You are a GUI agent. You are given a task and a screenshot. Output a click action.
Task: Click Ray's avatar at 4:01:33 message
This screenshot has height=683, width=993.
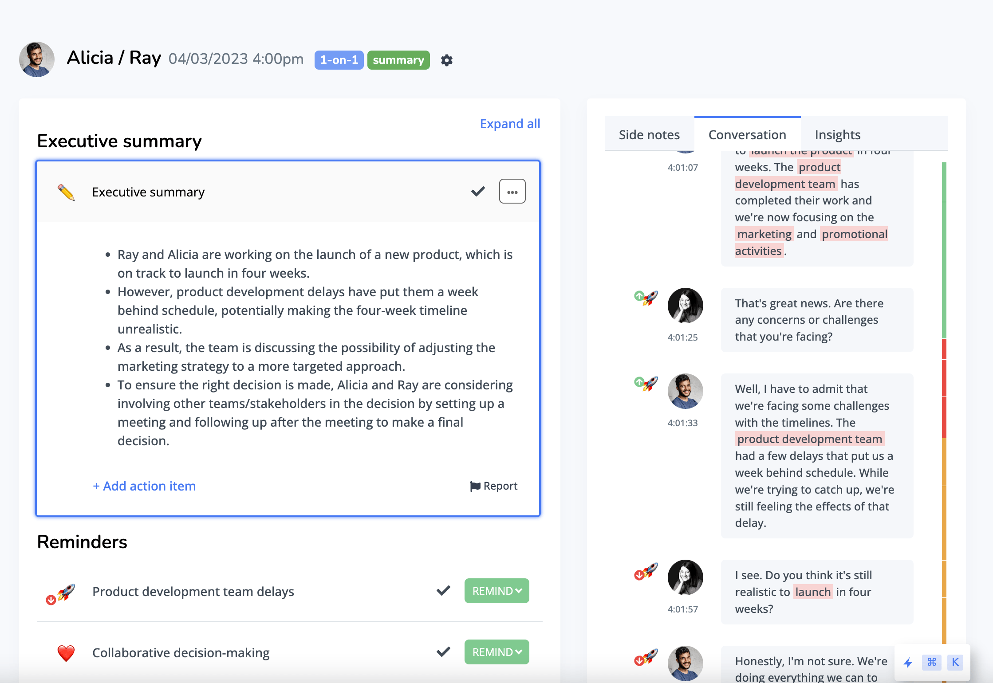pos(685,391)
